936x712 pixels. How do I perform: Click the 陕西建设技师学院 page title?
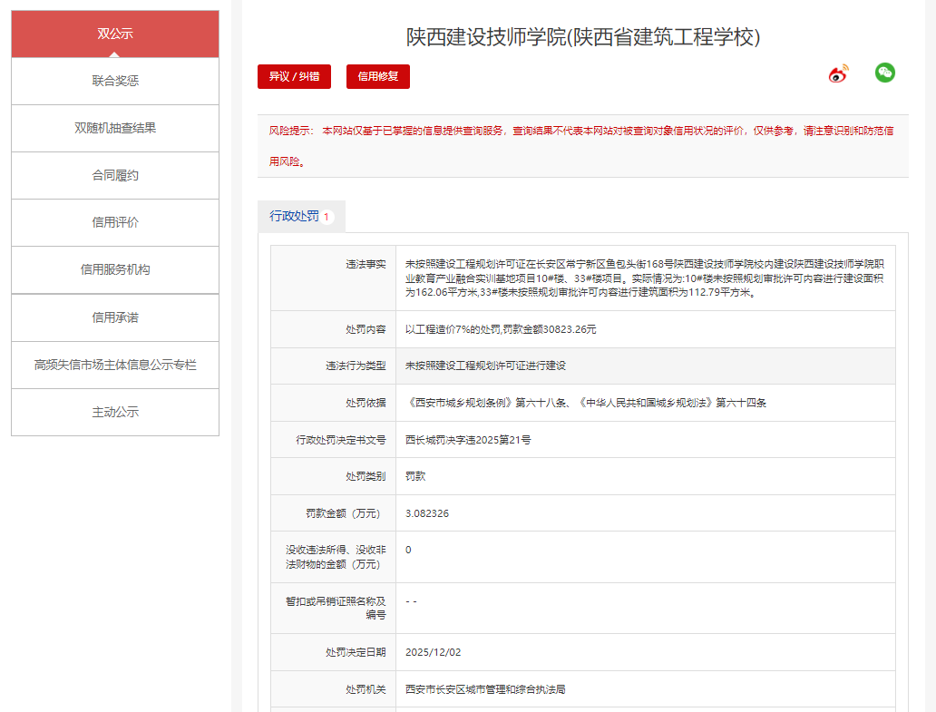(x=582, y=37)
